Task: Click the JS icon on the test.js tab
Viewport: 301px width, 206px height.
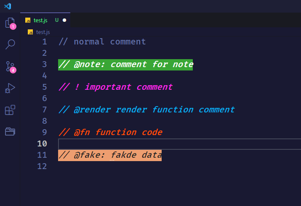Action: coord(28,20)
